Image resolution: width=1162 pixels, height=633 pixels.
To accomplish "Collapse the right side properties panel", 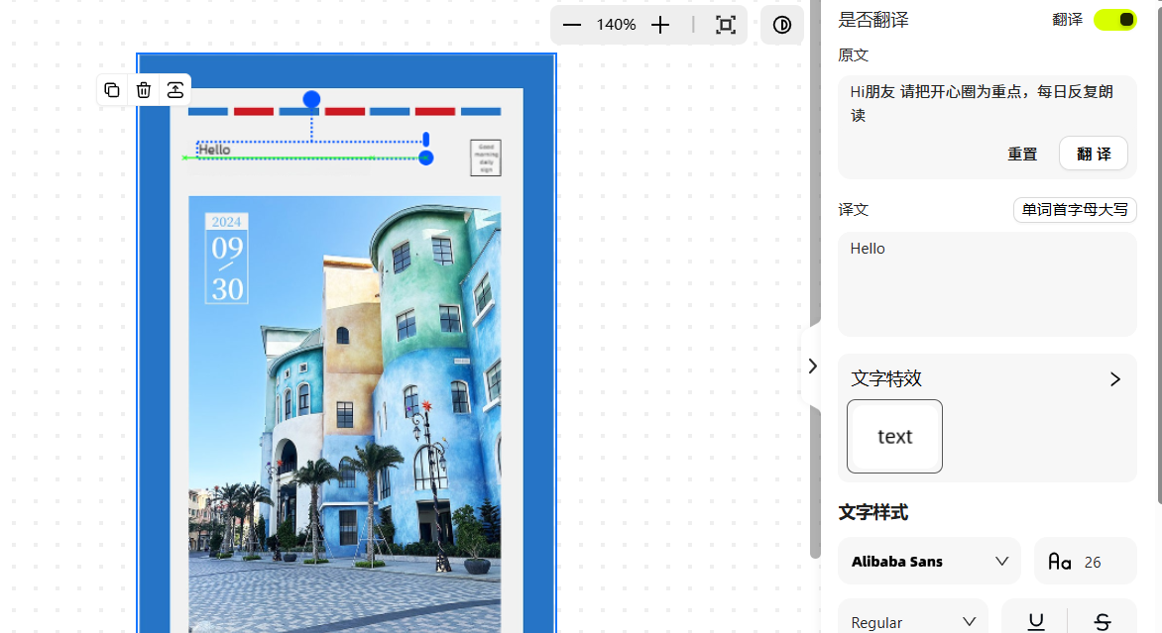I will pos(812,366).
